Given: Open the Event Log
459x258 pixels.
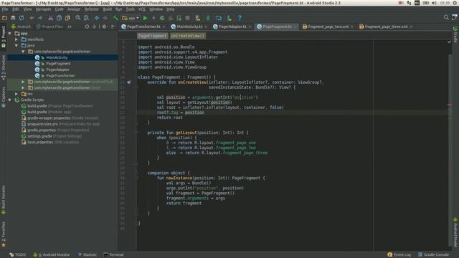Looking at the screenshot, I should pos(399,255).
